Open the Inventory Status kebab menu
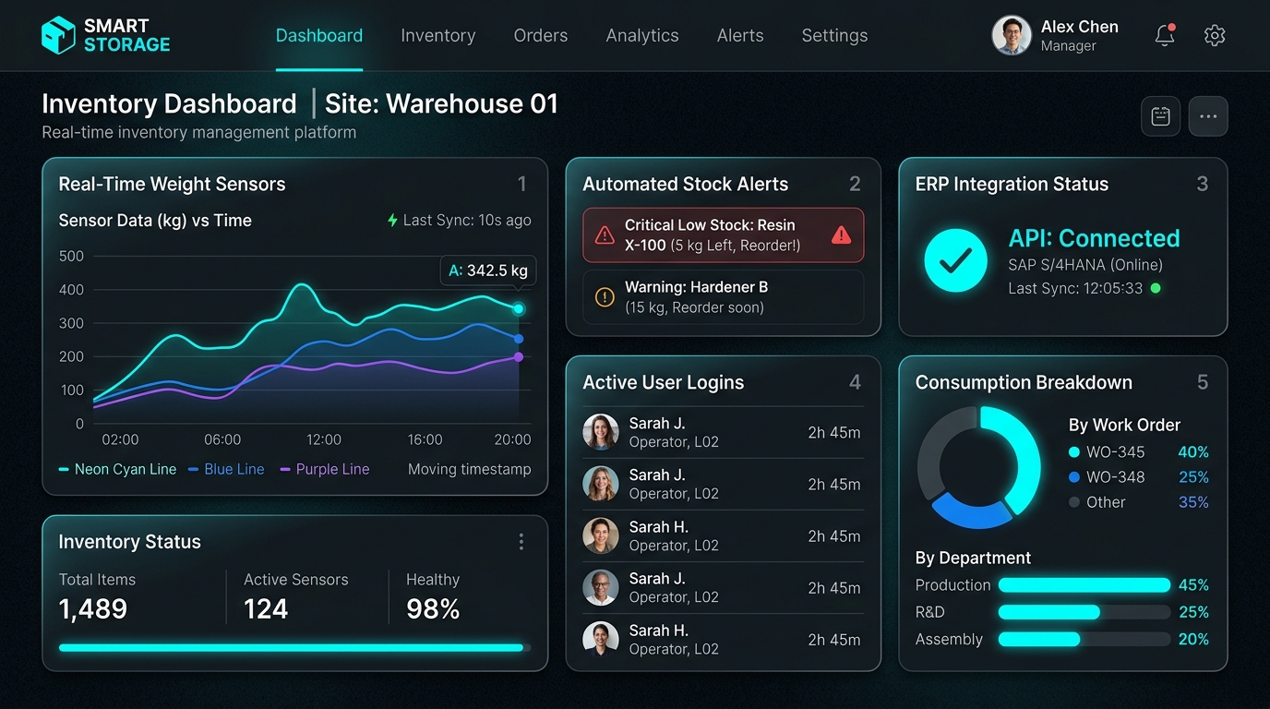The image size is (1270, 709). (x=521, y=542)
